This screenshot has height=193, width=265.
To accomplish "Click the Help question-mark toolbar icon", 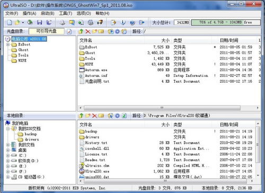I will pos(132,22).
